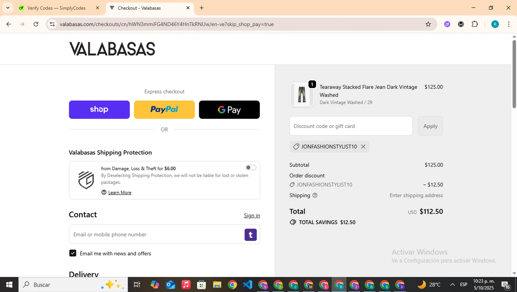Bookmark this page with the star icon
The height and width of the screenshot is (292, 517).
point(428,24)
